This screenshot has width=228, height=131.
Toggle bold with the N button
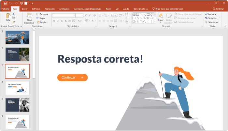pos(54,21)
